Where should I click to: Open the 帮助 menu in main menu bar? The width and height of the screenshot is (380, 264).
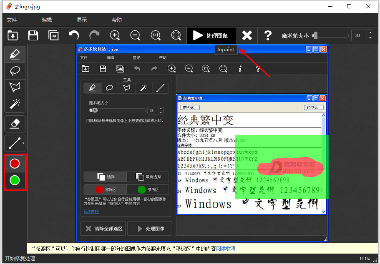click(116, 20)
